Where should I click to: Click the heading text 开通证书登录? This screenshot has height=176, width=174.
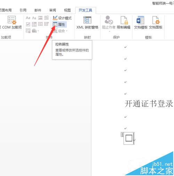click(149, 103)
